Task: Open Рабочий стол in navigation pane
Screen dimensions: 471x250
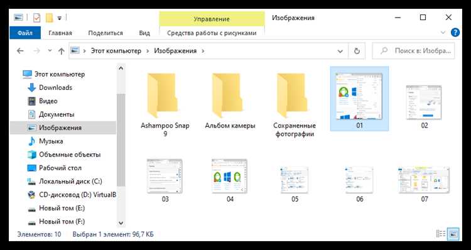Action: point(60,168)
